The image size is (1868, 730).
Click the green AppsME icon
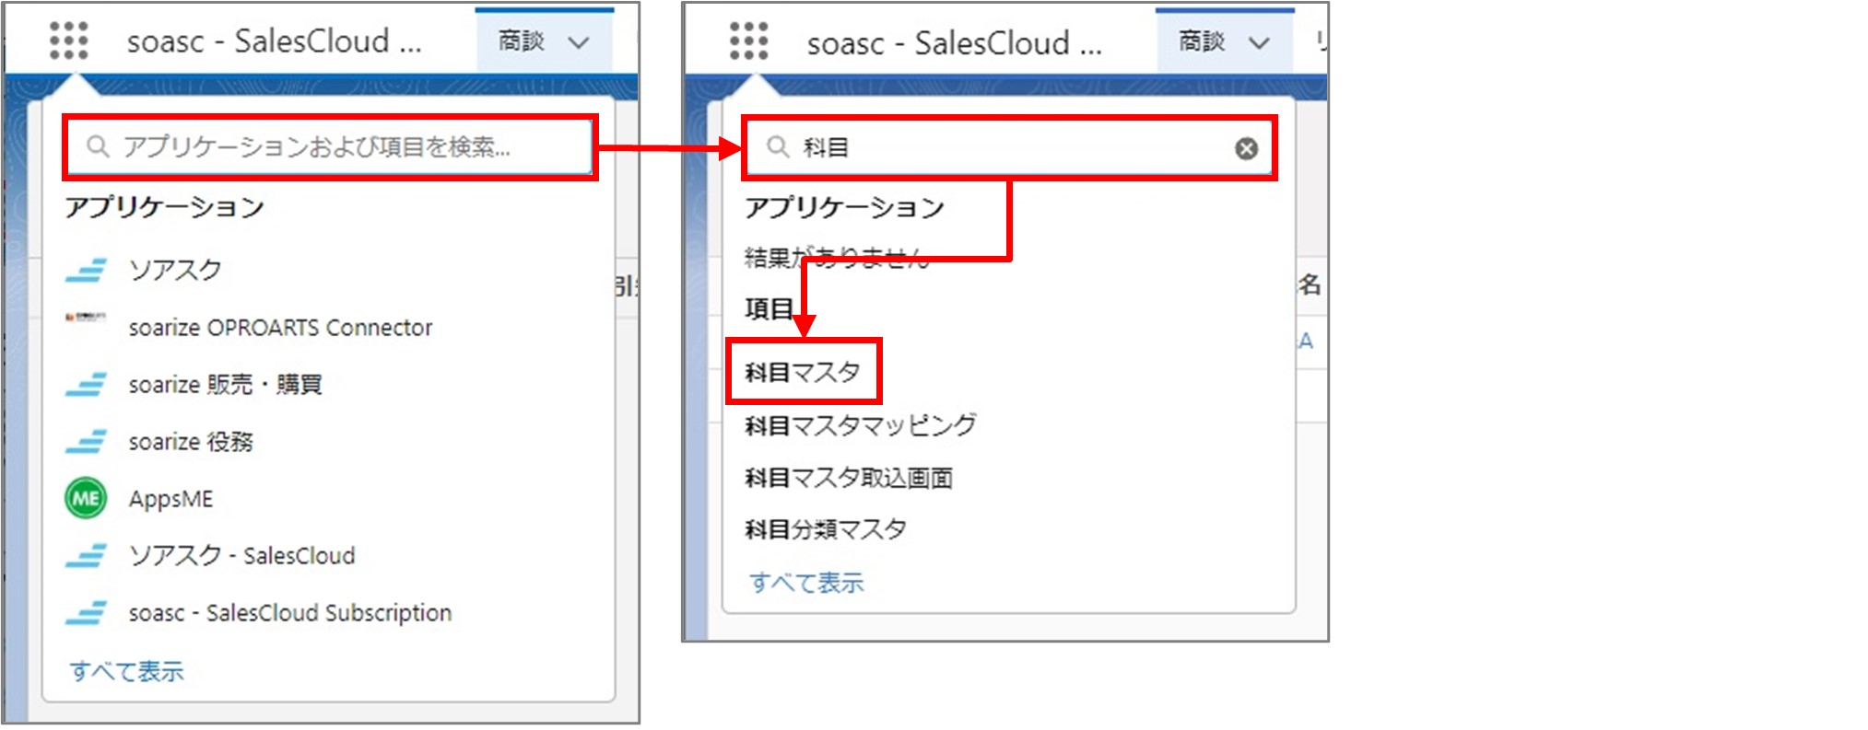coord(86,499)
